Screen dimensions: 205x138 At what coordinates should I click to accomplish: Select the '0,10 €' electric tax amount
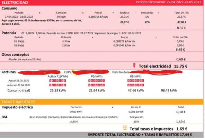[x=181, y=112]
